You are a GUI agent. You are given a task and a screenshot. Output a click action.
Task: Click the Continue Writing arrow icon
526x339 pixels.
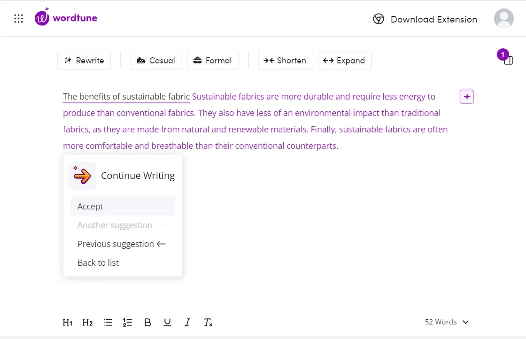(x=82, y=175)
